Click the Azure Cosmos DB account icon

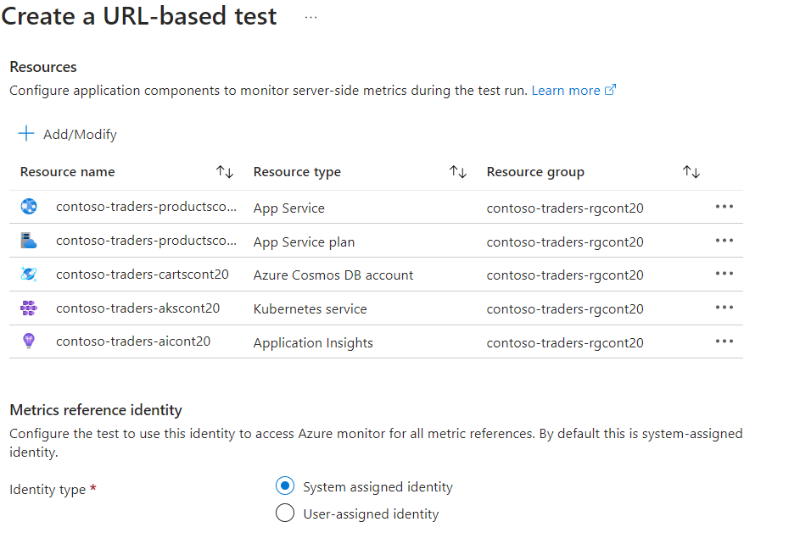[29, 274]
